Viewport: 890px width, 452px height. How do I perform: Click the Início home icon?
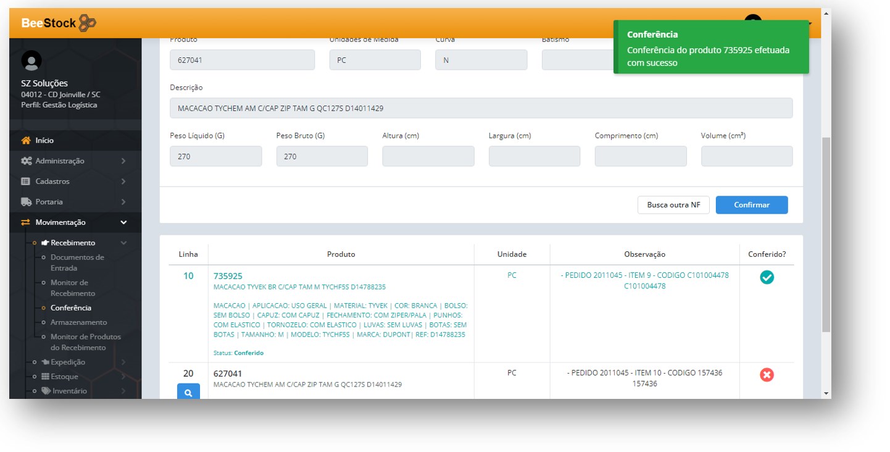coord(26,141)
